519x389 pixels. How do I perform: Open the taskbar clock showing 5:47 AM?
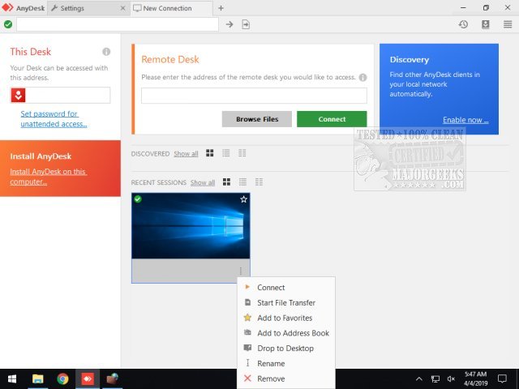pyautogui.click(x=476, y=378)
